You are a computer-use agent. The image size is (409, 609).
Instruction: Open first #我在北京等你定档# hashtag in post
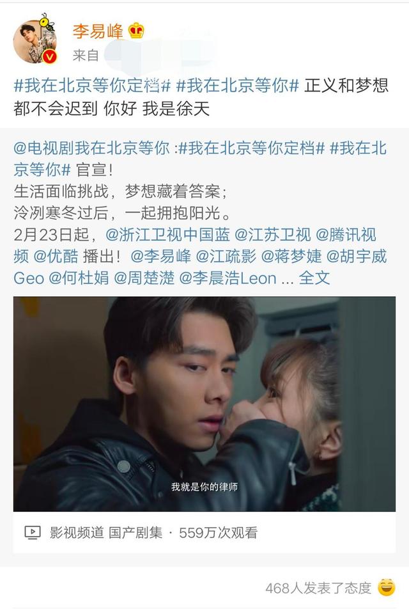pos(93,86)
